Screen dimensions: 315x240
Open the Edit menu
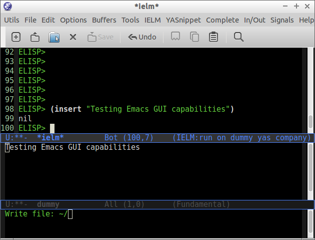click(x=48, y=20)
